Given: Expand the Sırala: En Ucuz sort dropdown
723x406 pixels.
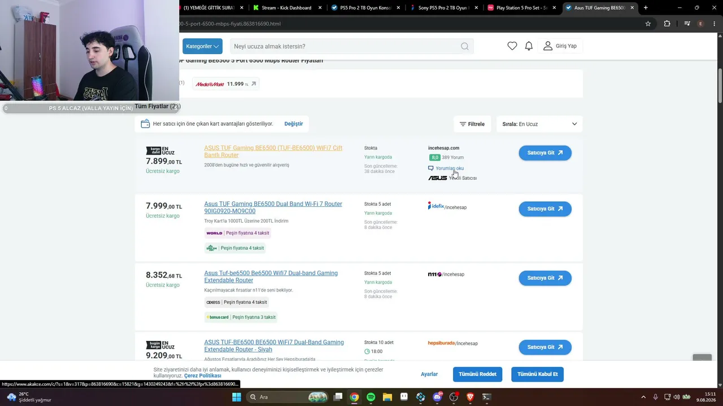Looking at the screenshot, I should 539,124.
